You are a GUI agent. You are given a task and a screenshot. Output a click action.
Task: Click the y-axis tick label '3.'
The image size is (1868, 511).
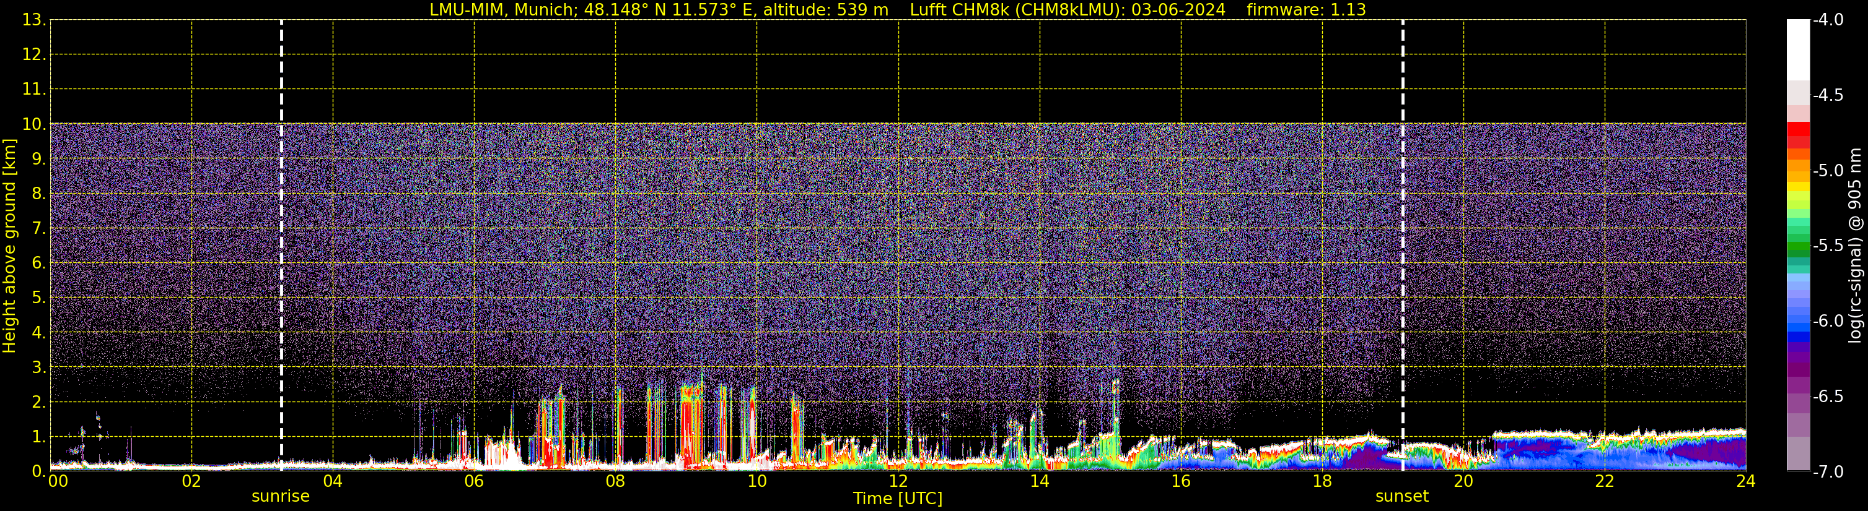[x=38, y=367]
